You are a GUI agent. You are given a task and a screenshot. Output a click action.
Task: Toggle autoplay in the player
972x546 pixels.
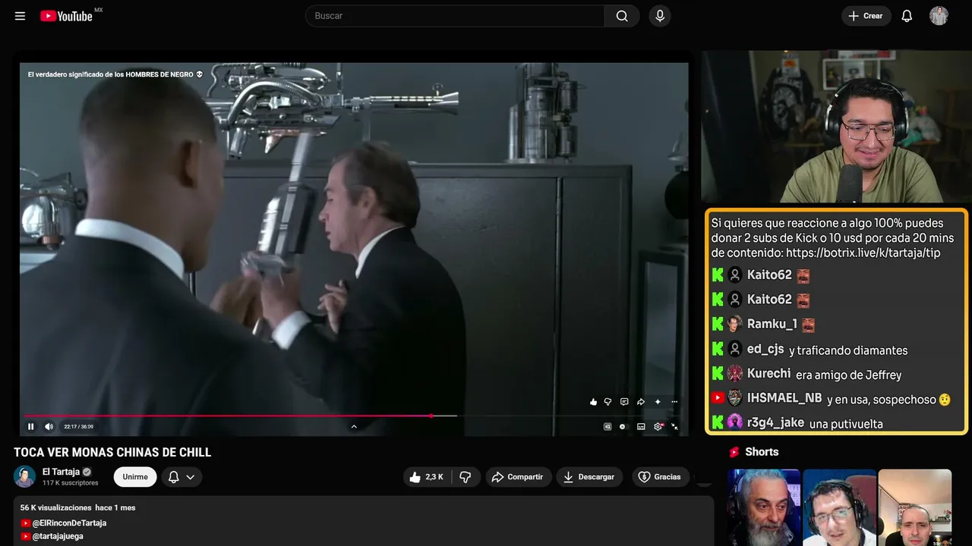point(623,426)
